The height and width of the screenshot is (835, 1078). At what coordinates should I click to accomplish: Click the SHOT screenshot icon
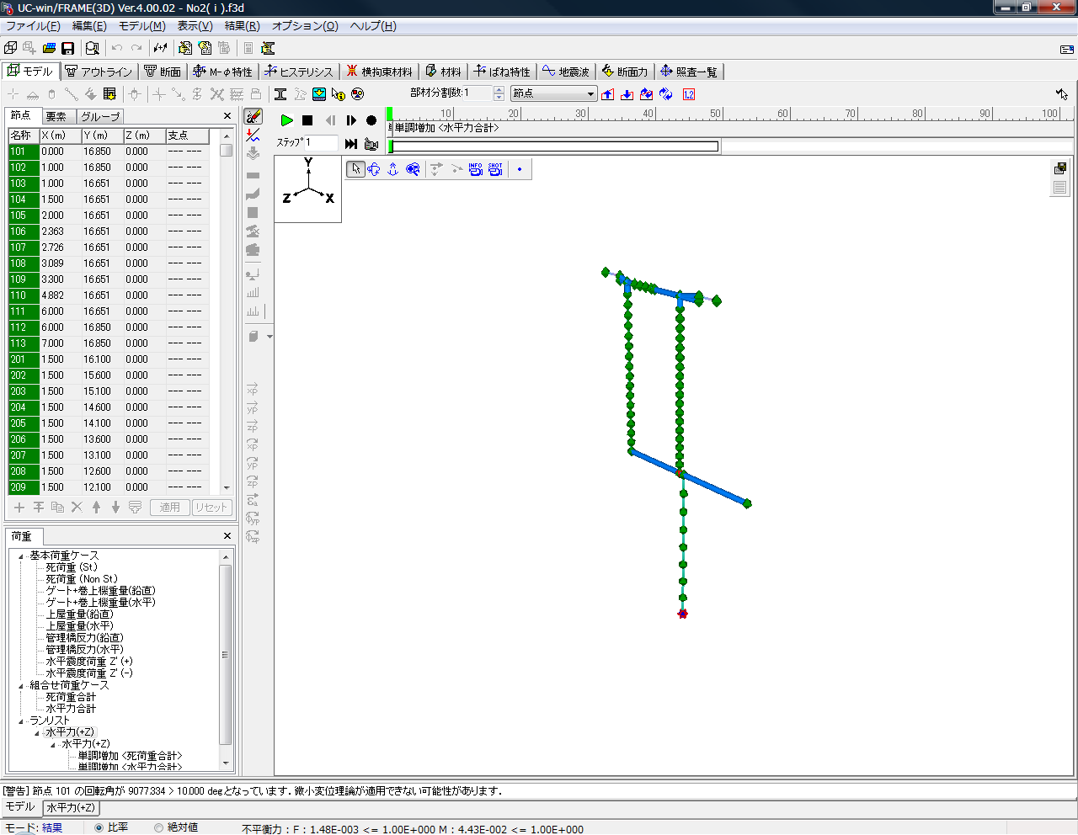point(495,169)
